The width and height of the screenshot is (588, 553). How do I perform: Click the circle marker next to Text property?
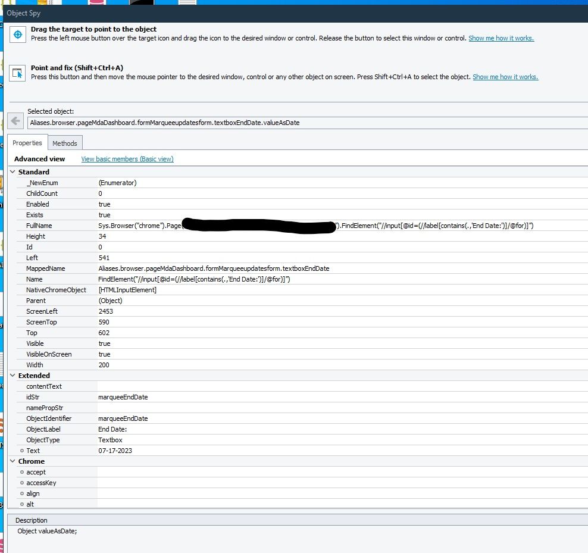coord(22,451)
